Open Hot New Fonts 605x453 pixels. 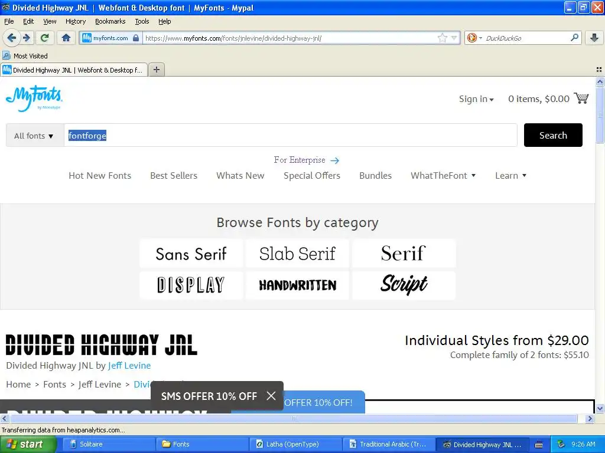coord(100,176)
